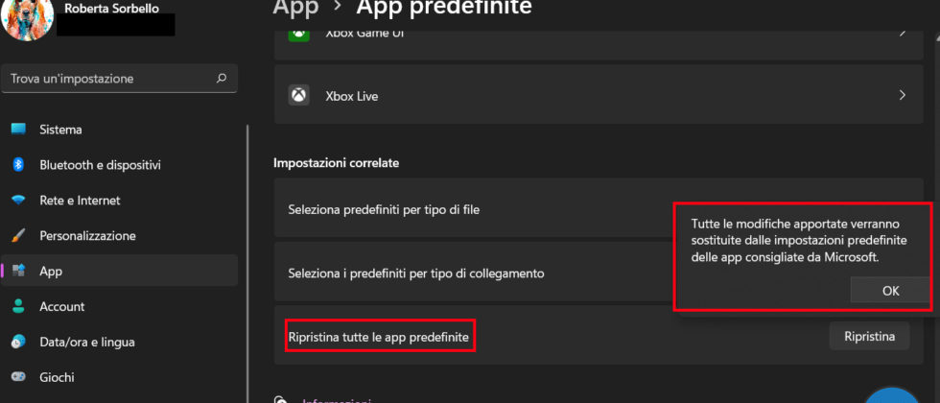Screen dimensions: 940x403
Task: Select the Rete e Internet wifi icon
Action: coord(18,201)
